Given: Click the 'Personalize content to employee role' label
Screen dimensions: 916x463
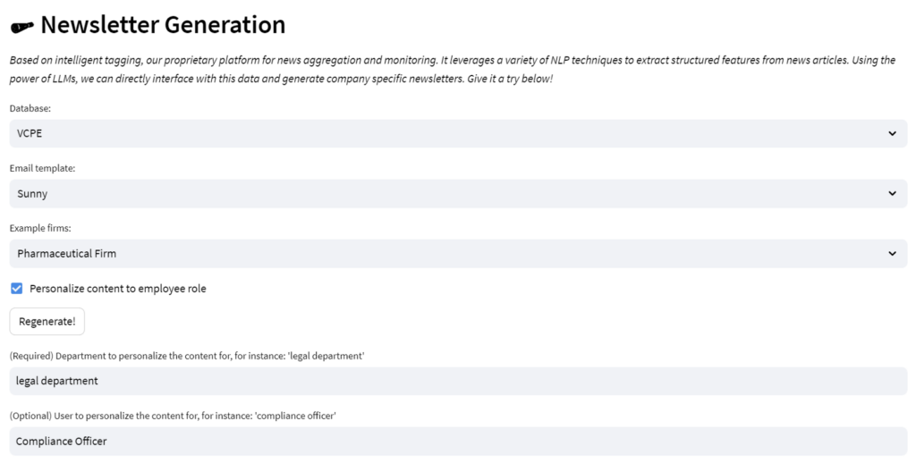Looking at the screenshot, I should 117,289.
